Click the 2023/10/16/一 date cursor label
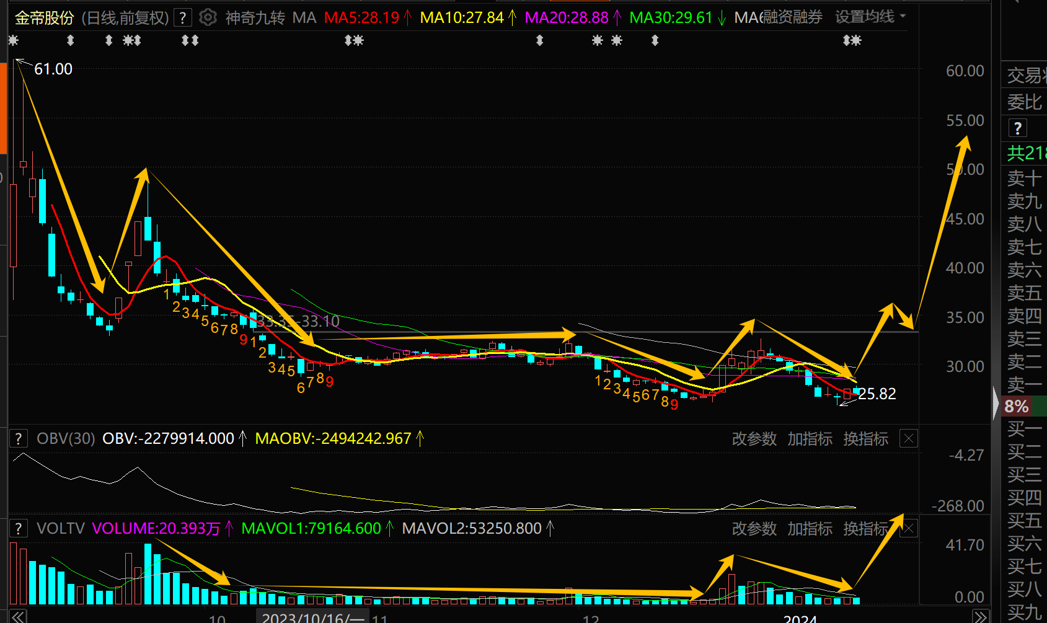The height and width of the screenshot is (623, 1047). point(313,617)
